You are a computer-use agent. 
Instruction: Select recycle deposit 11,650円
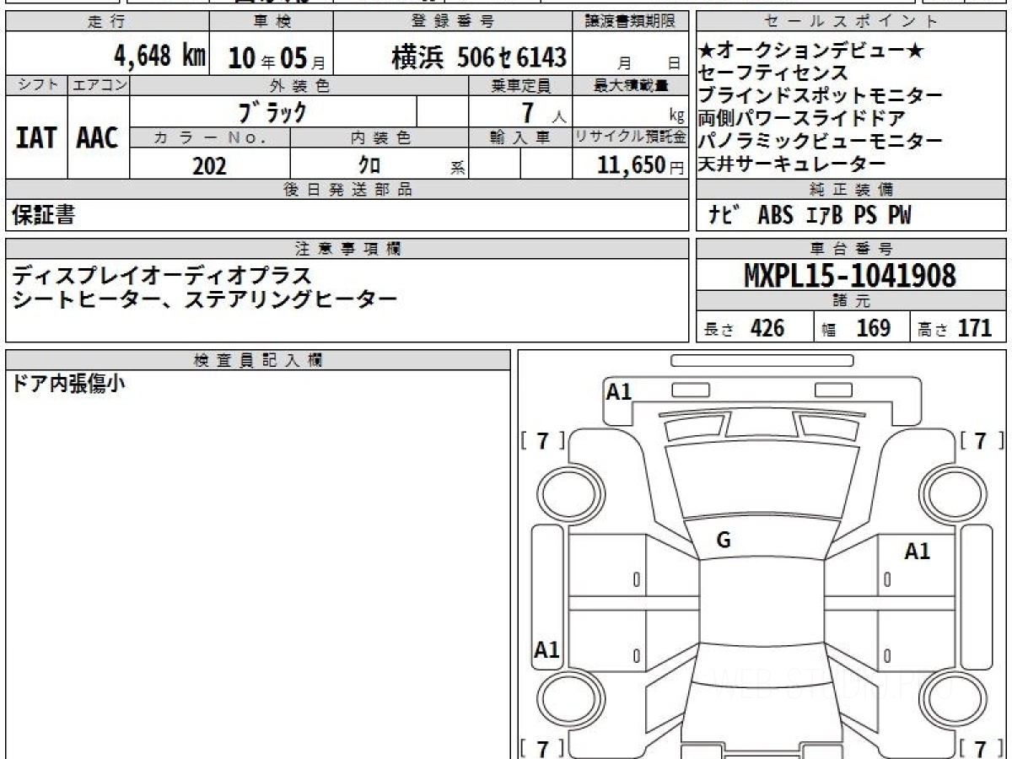click(641, 165)
